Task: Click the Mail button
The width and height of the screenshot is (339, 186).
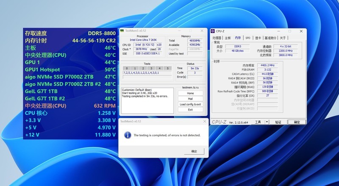Action: pos(190,99)
